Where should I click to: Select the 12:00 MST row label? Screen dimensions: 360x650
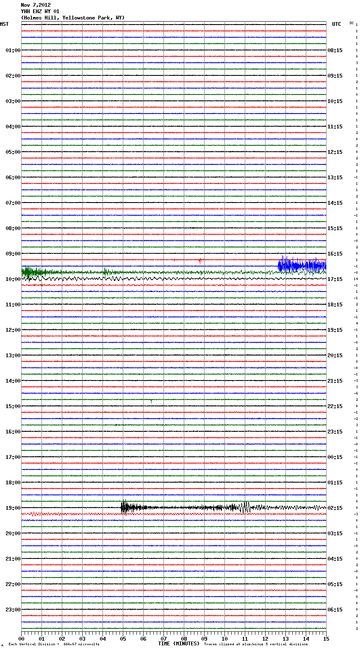(13, 330)
